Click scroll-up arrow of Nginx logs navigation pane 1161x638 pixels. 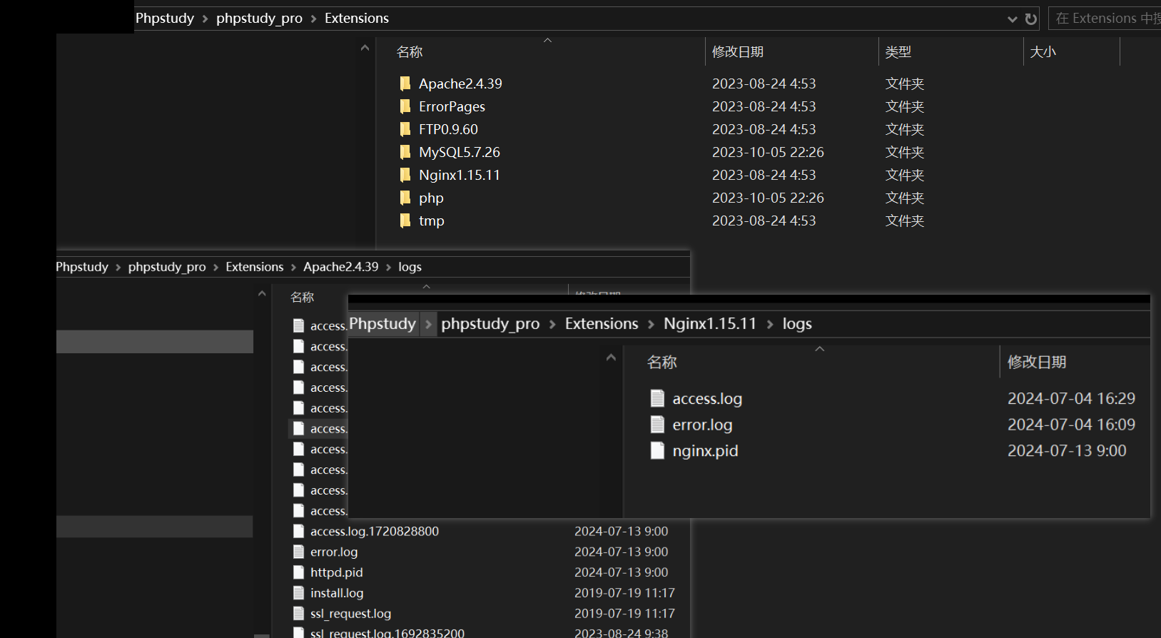point(611,358)
